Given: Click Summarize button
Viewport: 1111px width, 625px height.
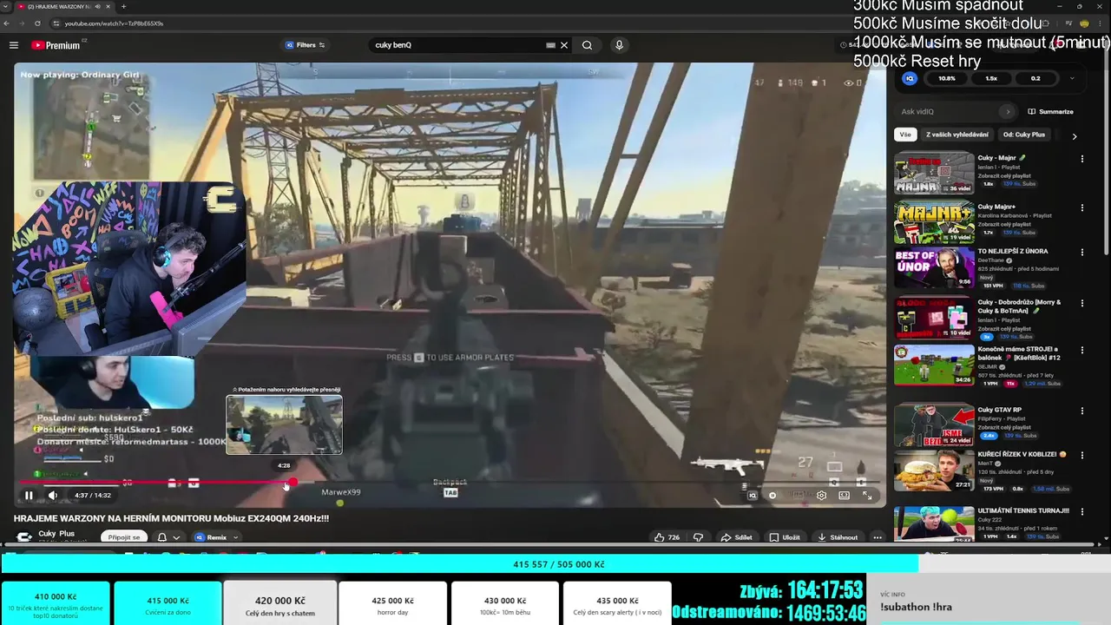Looking at the screenshot, I should [x=1050, y=111].
